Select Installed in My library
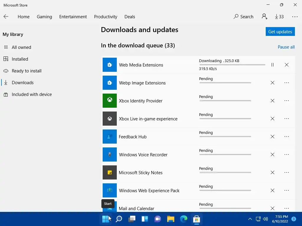The width and height of the screenshot is (302, 226). pos(20,59)
